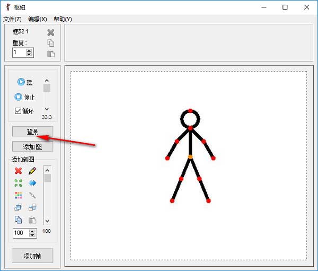Decrease the 重复 repeat count stepper
Image resolution: width=318 pixels, height=271 pixels.
(x=29, y=55)
